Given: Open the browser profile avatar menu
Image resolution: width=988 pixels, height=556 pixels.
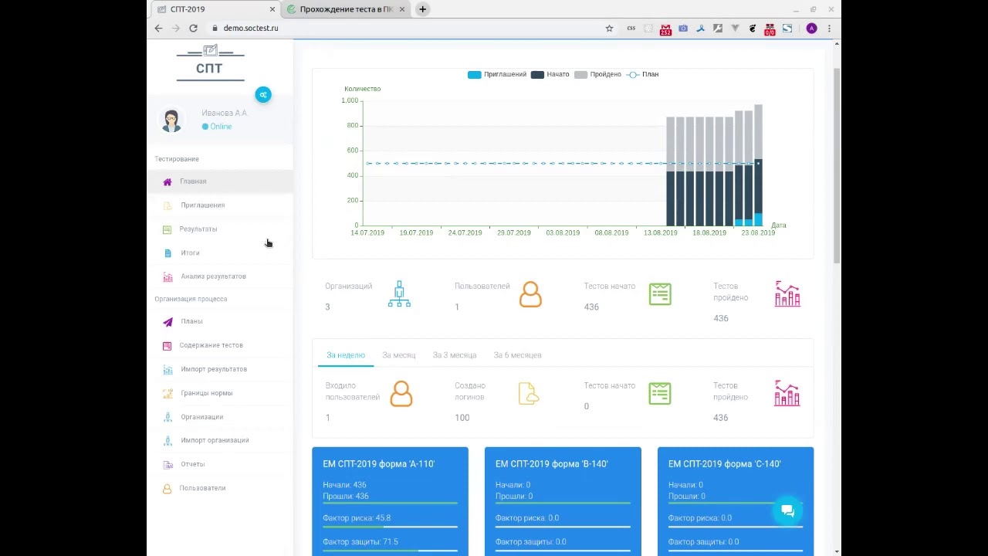Looking at the screenshot, I should click(811, 28).
